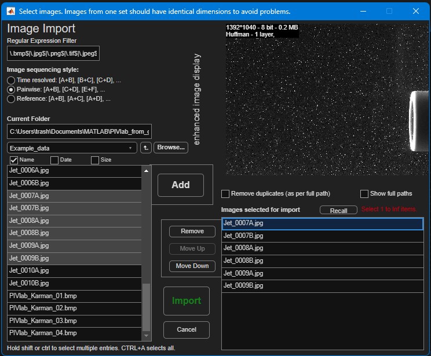
Task: Open the Example_data folder dropdown
Action: tap(72, 148)
